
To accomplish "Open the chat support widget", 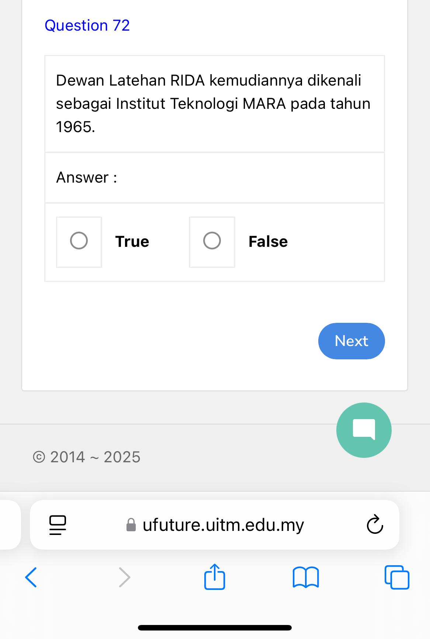I will coord(364,430).
